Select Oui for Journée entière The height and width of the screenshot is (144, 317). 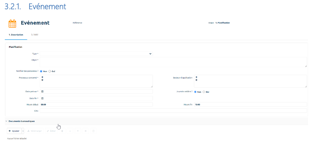pos(204,92)
